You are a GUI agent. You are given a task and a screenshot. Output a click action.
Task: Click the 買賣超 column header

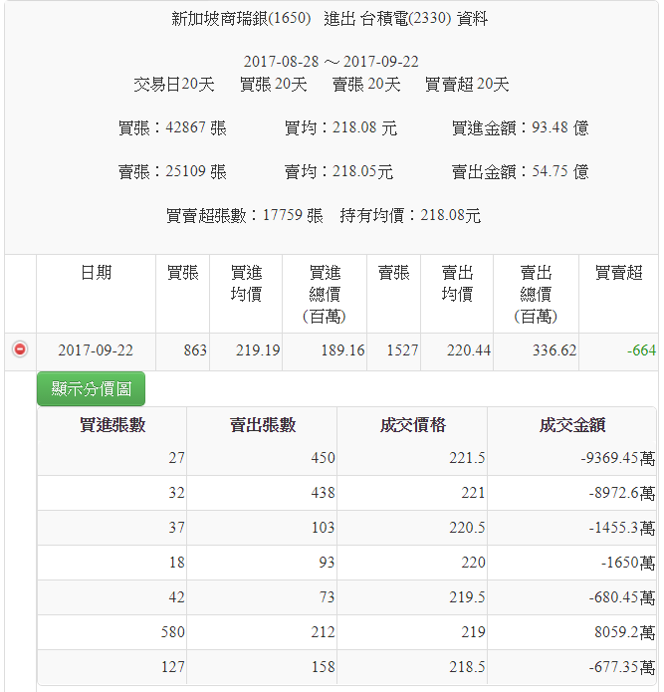[x=618, y=273]
